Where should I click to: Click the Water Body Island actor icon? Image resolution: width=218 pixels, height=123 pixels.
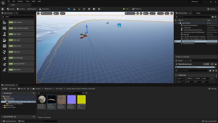[4, 34]
